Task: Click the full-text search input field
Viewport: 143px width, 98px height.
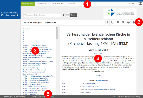Action: coord(42,15)
